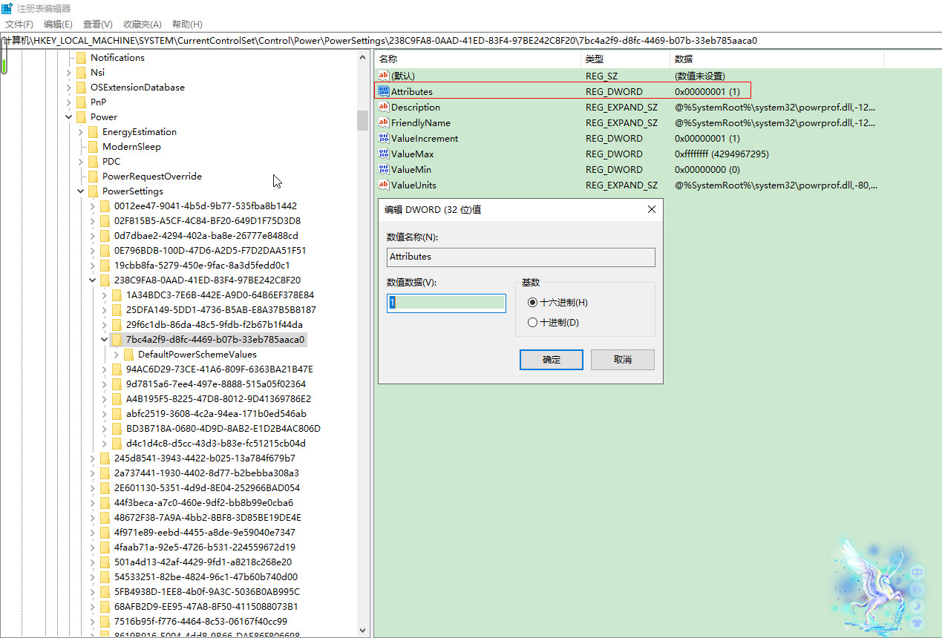
Task: Collapse the 238C9FA8-0AAD-41ED node
Action: 93,280
